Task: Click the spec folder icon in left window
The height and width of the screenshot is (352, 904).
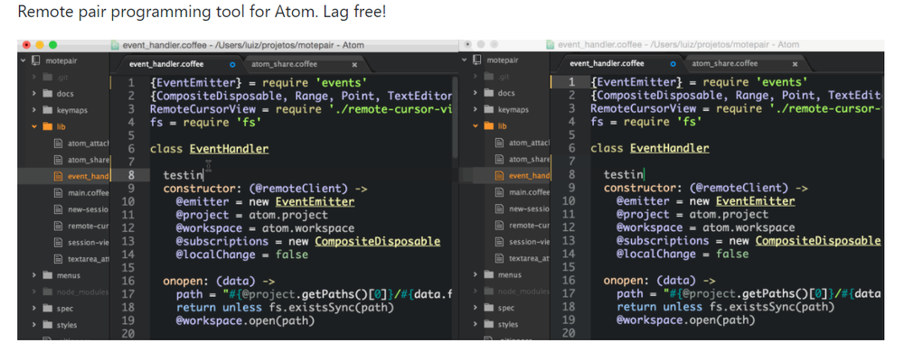Action: (x=47, y=309)
